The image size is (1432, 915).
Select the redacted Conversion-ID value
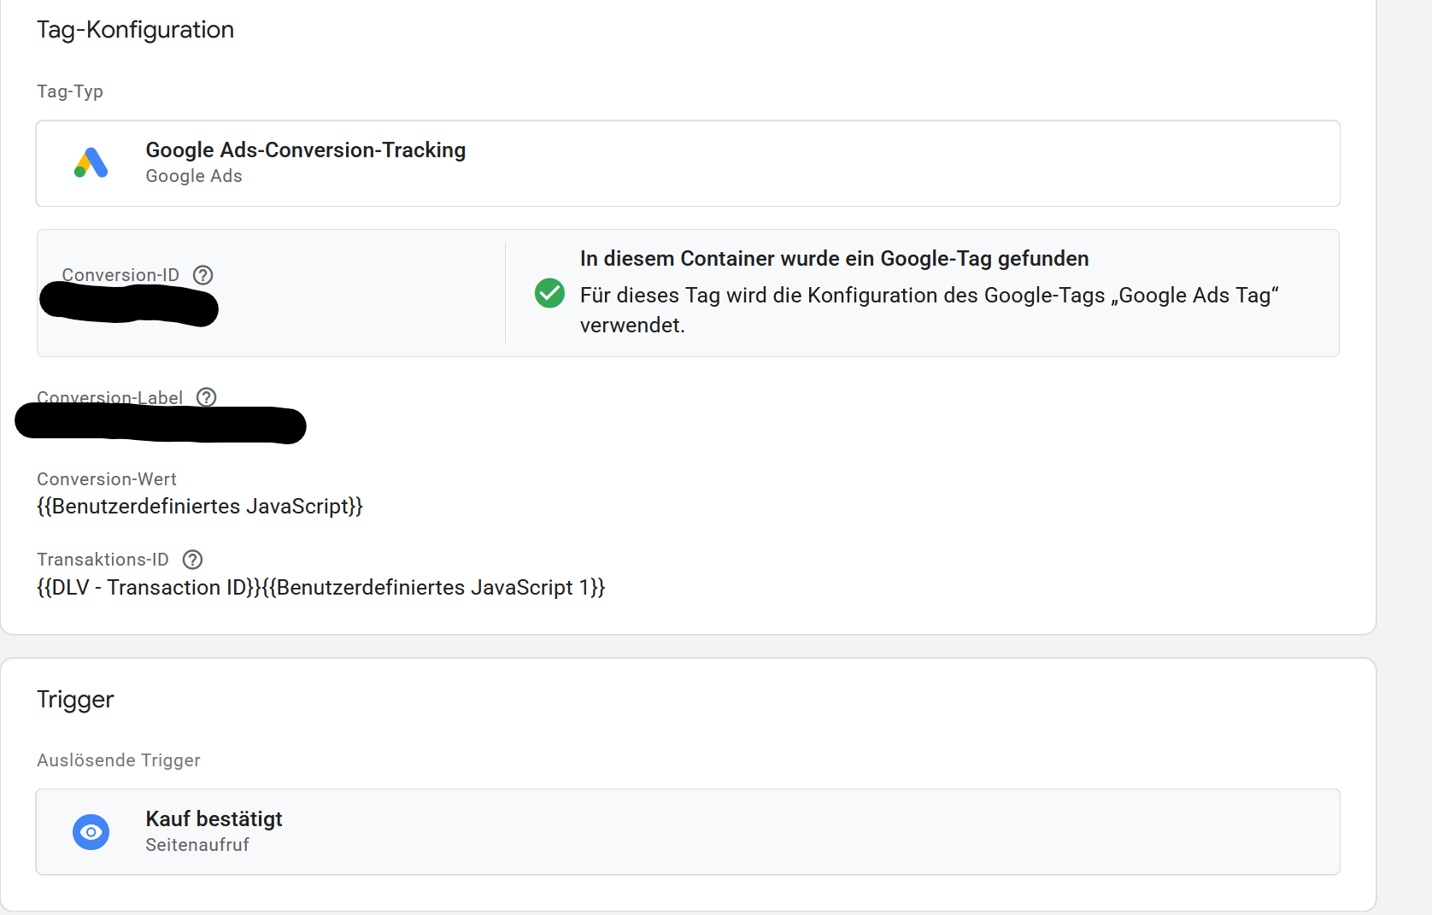point(129,306)
